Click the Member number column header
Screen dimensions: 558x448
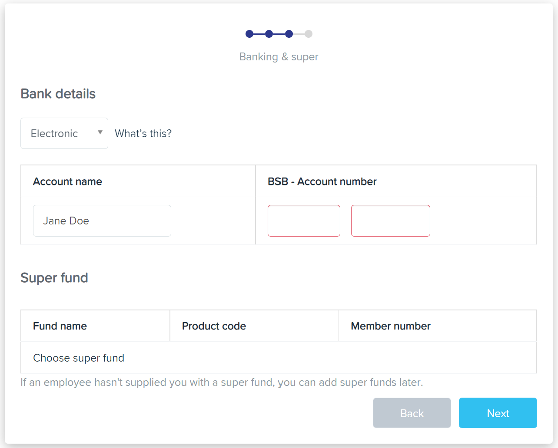pyautogui.click(x=390, y=326)
